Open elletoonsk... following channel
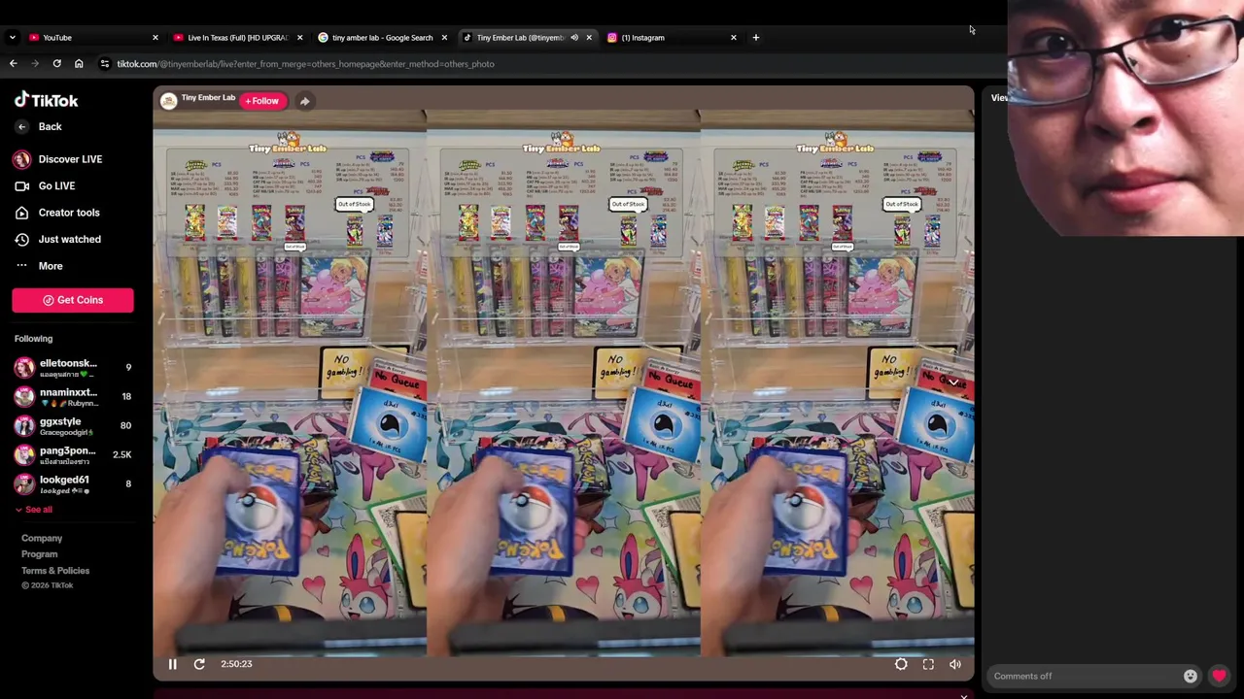The image size is (1244, 699). pos(73,367)
